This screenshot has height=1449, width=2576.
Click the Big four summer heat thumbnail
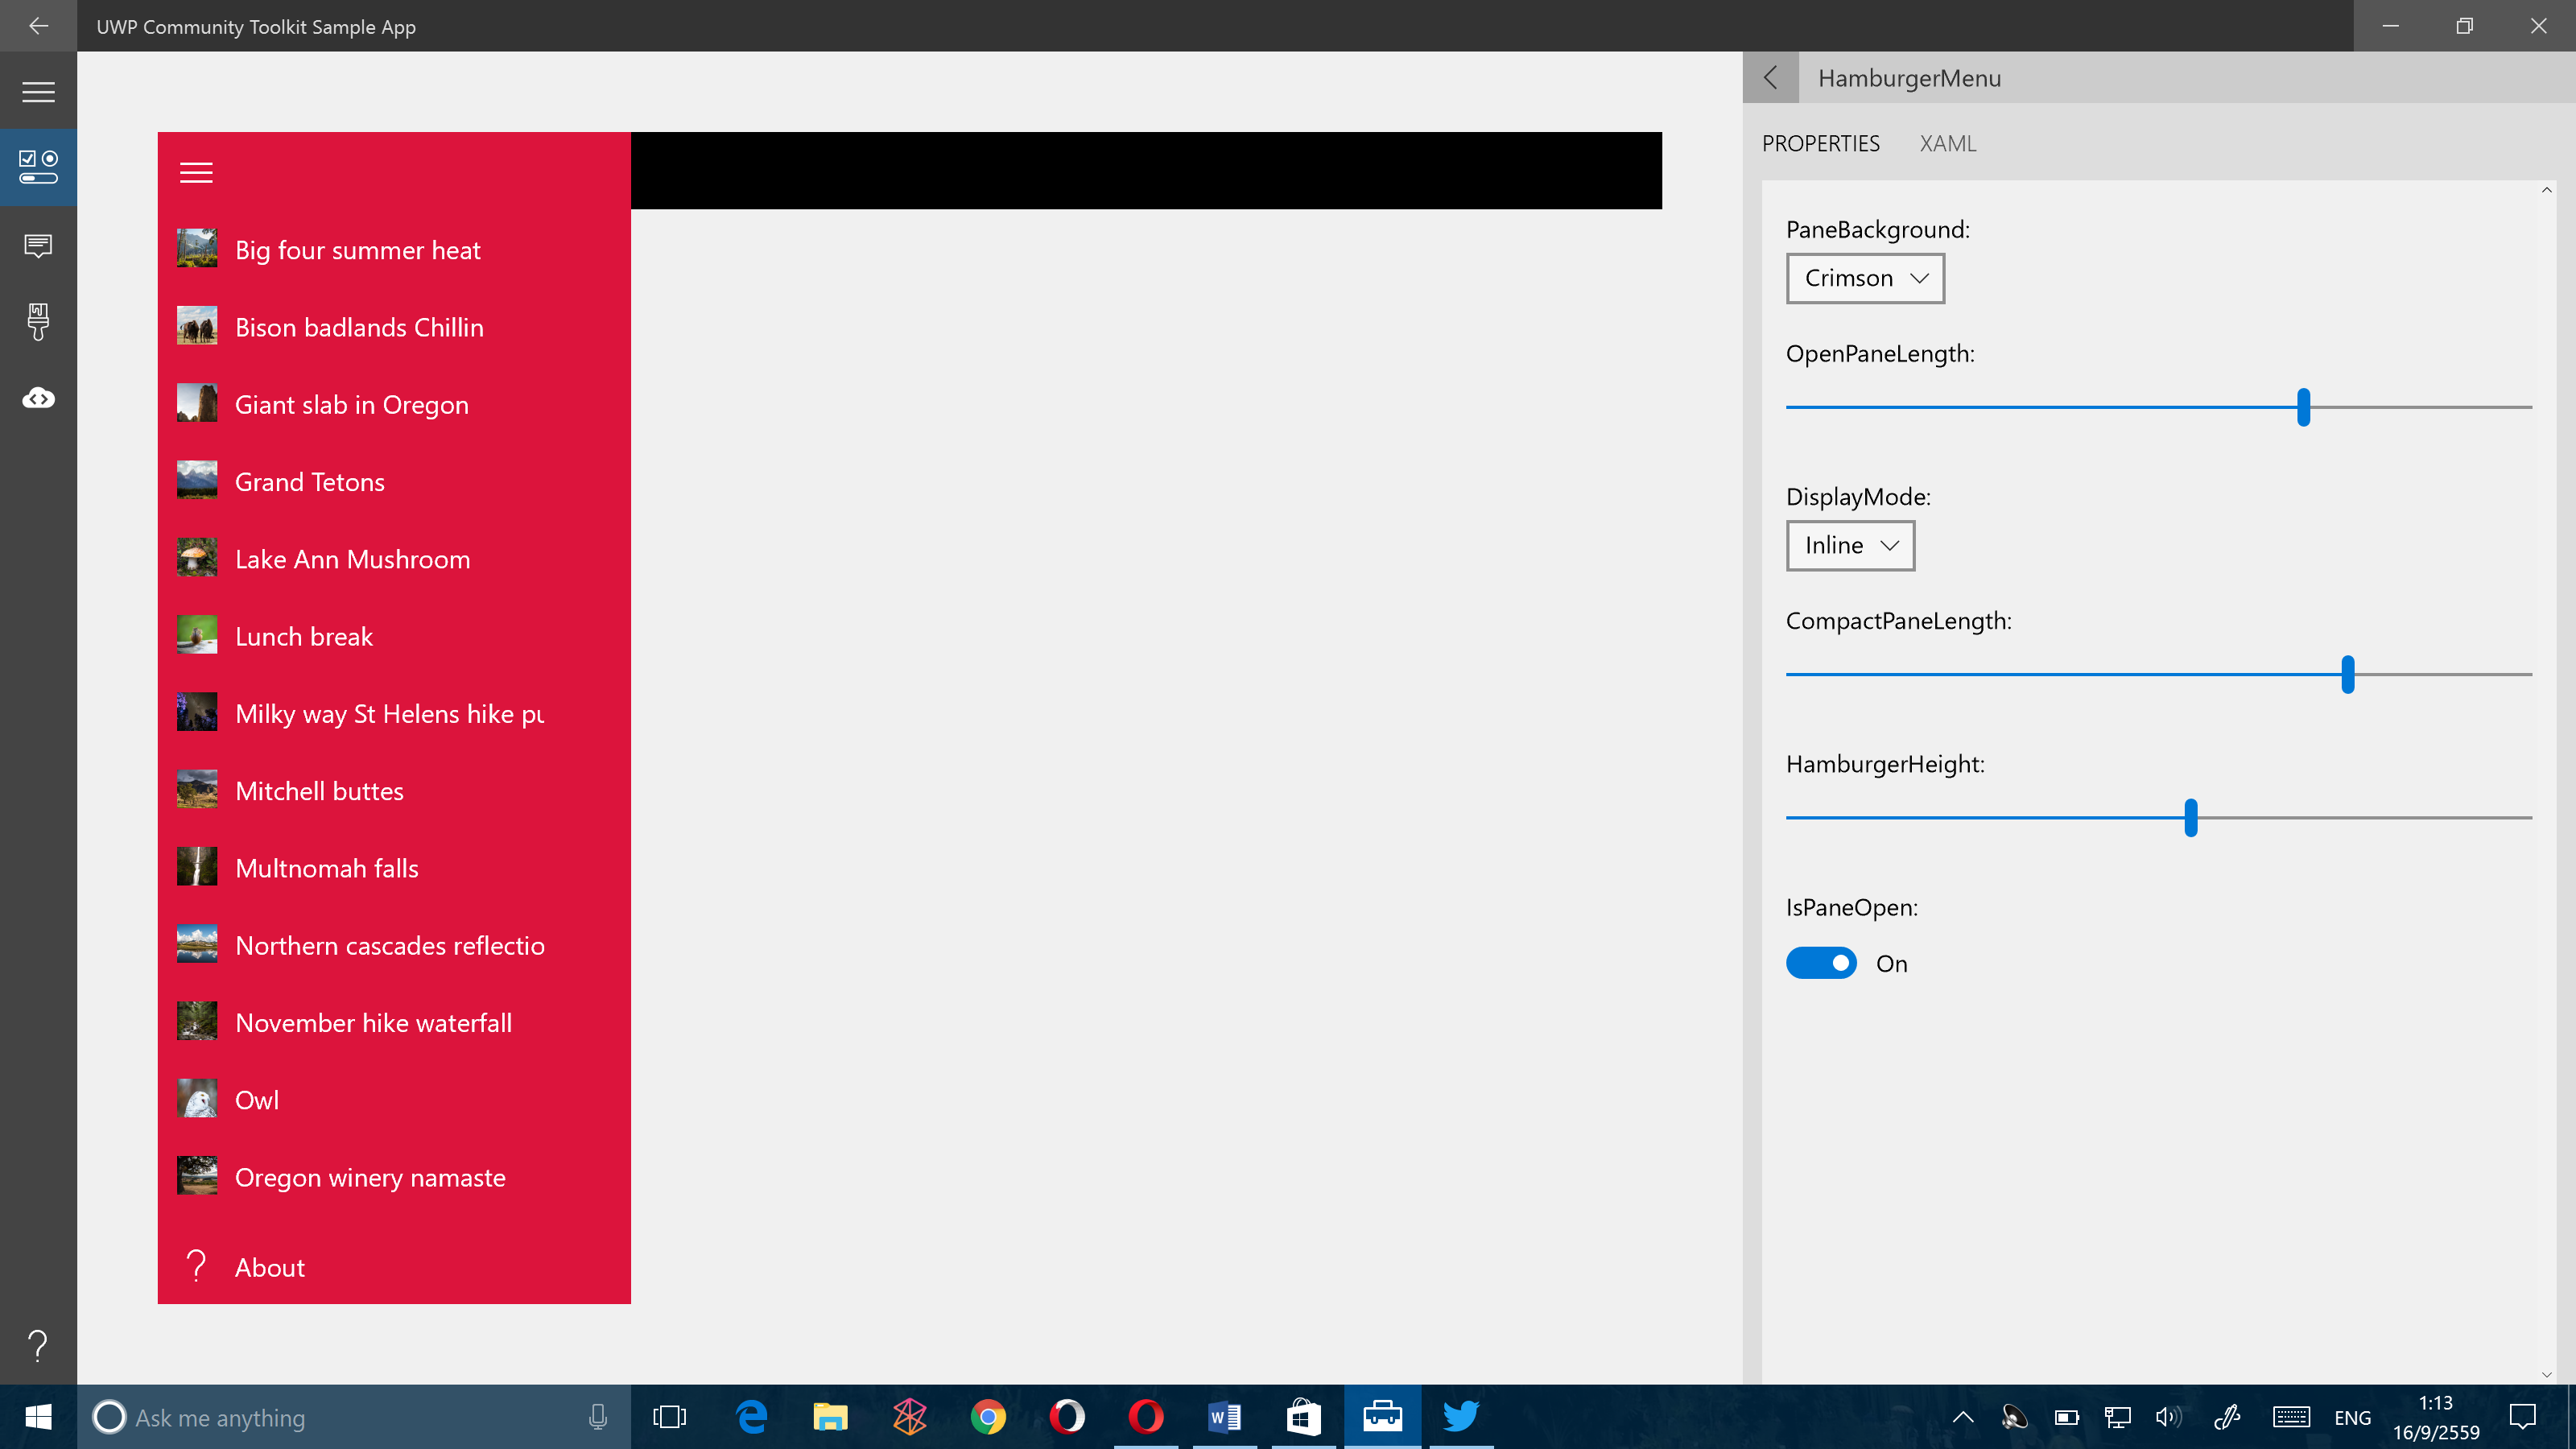tap(197, 249)
